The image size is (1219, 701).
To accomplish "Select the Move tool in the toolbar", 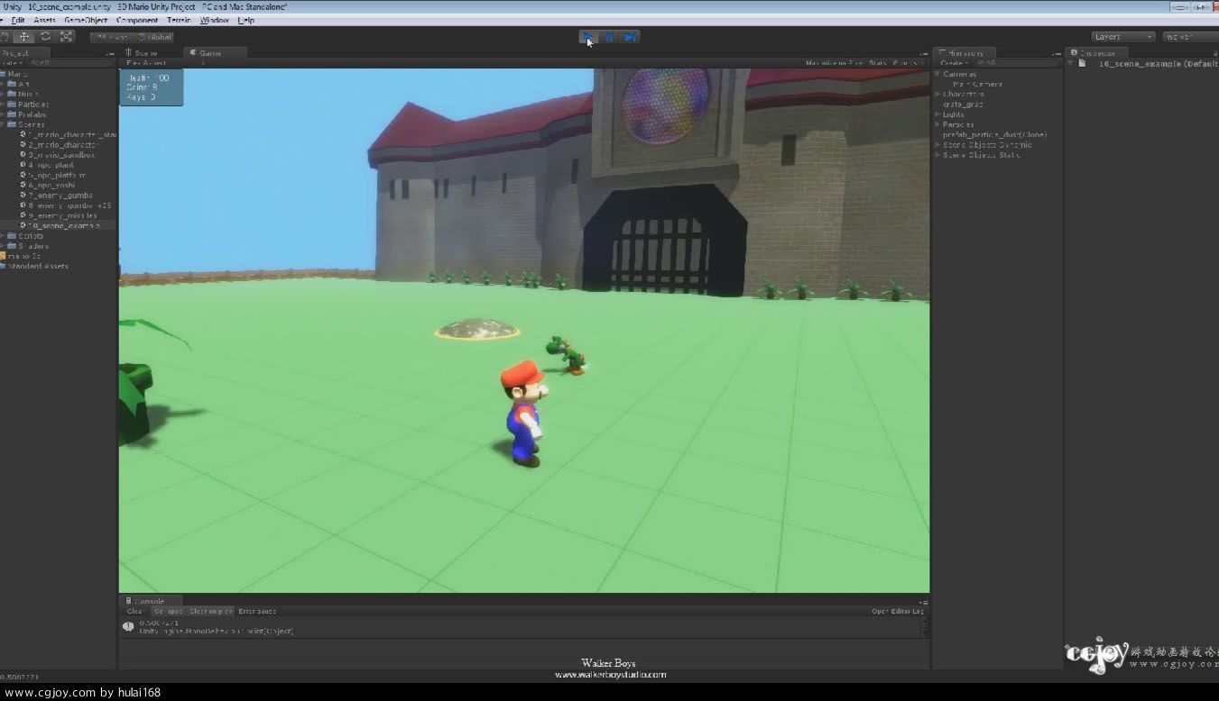I will 24,37.
